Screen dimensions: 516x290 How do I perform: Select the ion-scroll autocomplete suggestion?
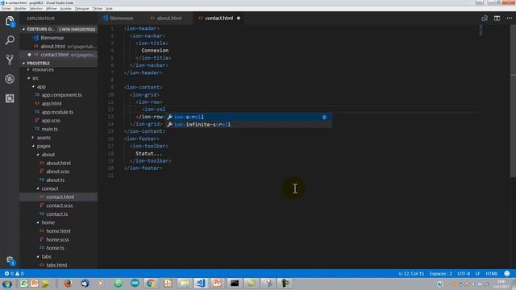(248, 117)
